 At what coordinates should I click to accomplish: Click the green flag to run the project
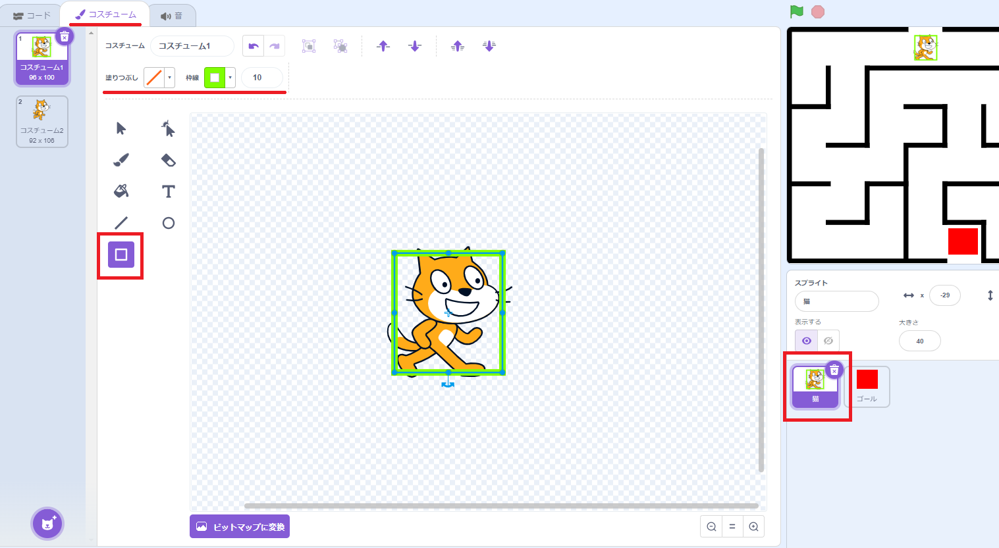click(x=797, y=11)
